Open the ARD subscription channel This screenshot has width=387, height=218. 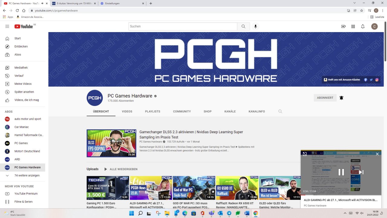(x=23, y=159)
